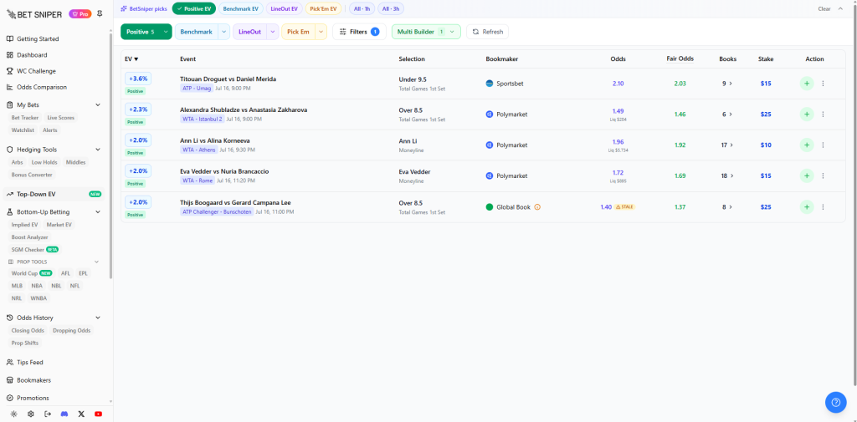Screen dimensions: 857x422
Task: Open the SGM Checker tool
Action: point(35,250)
